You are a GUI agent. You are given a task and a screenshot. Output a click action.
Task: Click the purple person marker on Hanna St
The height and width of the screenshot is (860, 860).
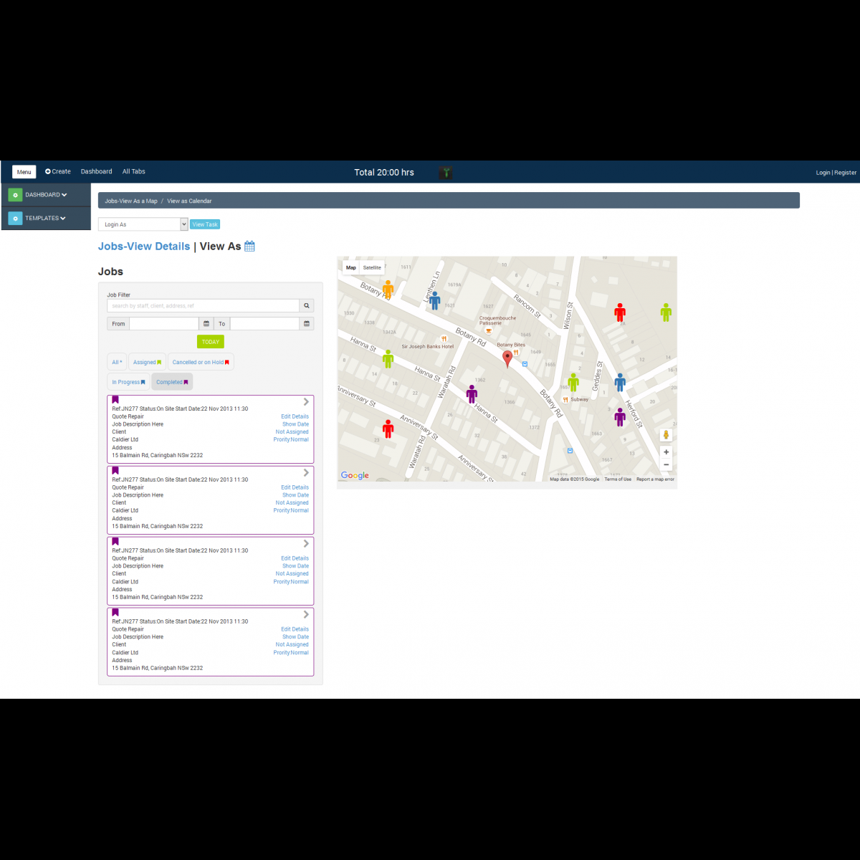pos(472,393)
